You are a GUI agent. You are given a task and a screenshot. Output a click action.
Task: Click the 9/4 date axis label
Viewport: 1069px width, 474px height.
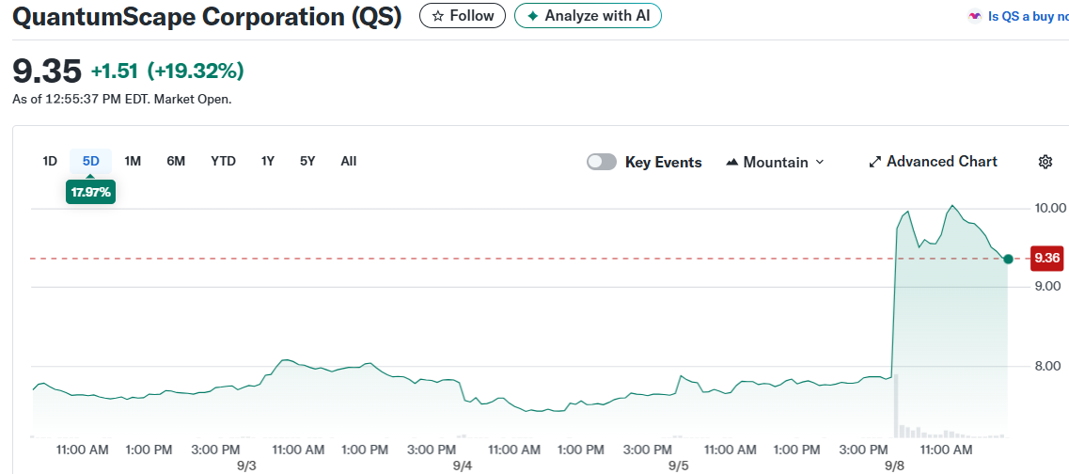pos(463,466)
